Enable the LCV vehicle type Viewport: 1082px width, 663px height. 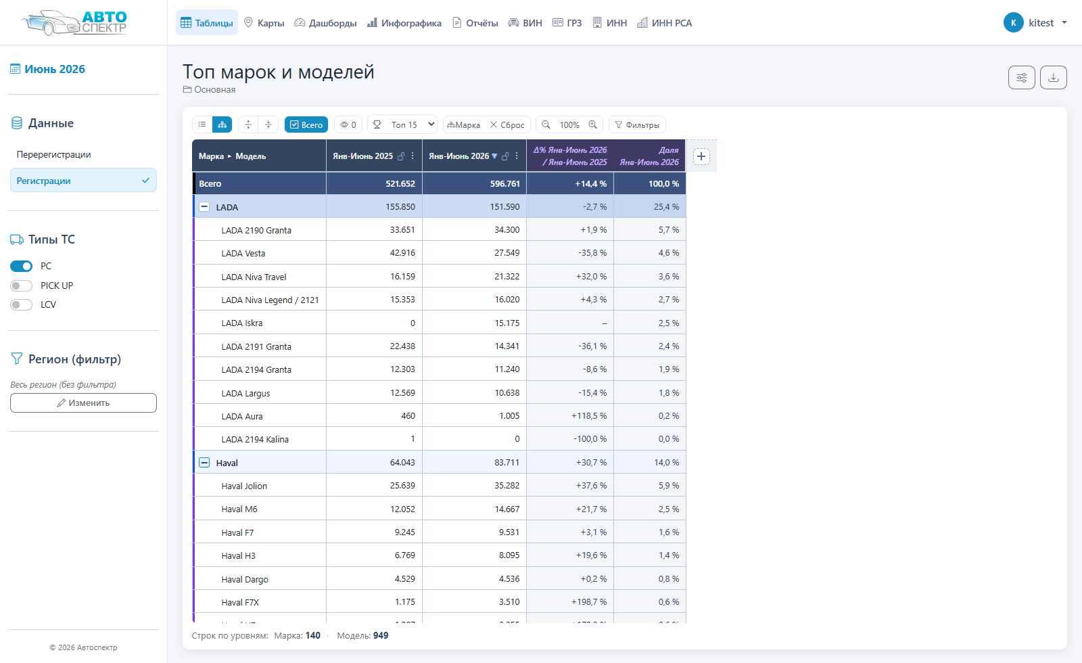(x=21, y=304)
